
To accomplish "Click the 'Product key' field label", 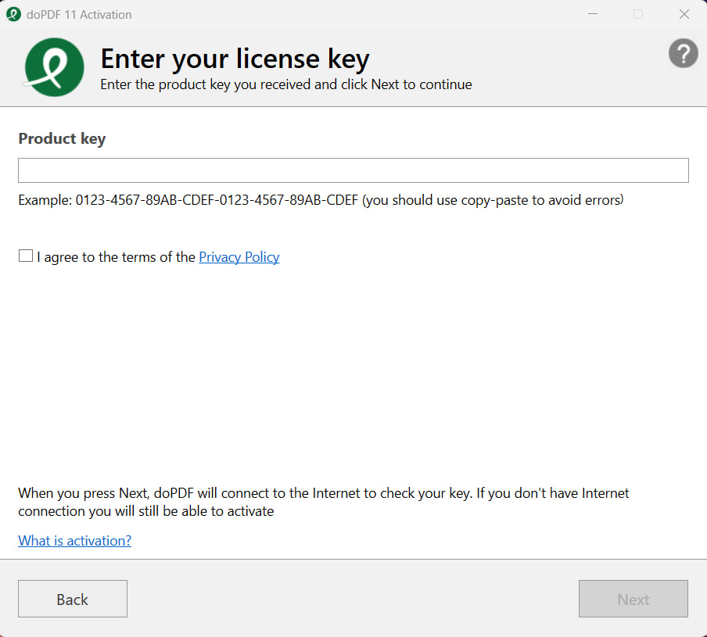I will [x=62, y=138].
